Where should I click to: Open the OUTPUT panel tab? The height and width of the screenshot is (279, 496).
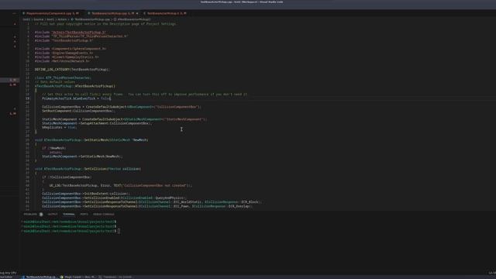click(x=53, y=214)
